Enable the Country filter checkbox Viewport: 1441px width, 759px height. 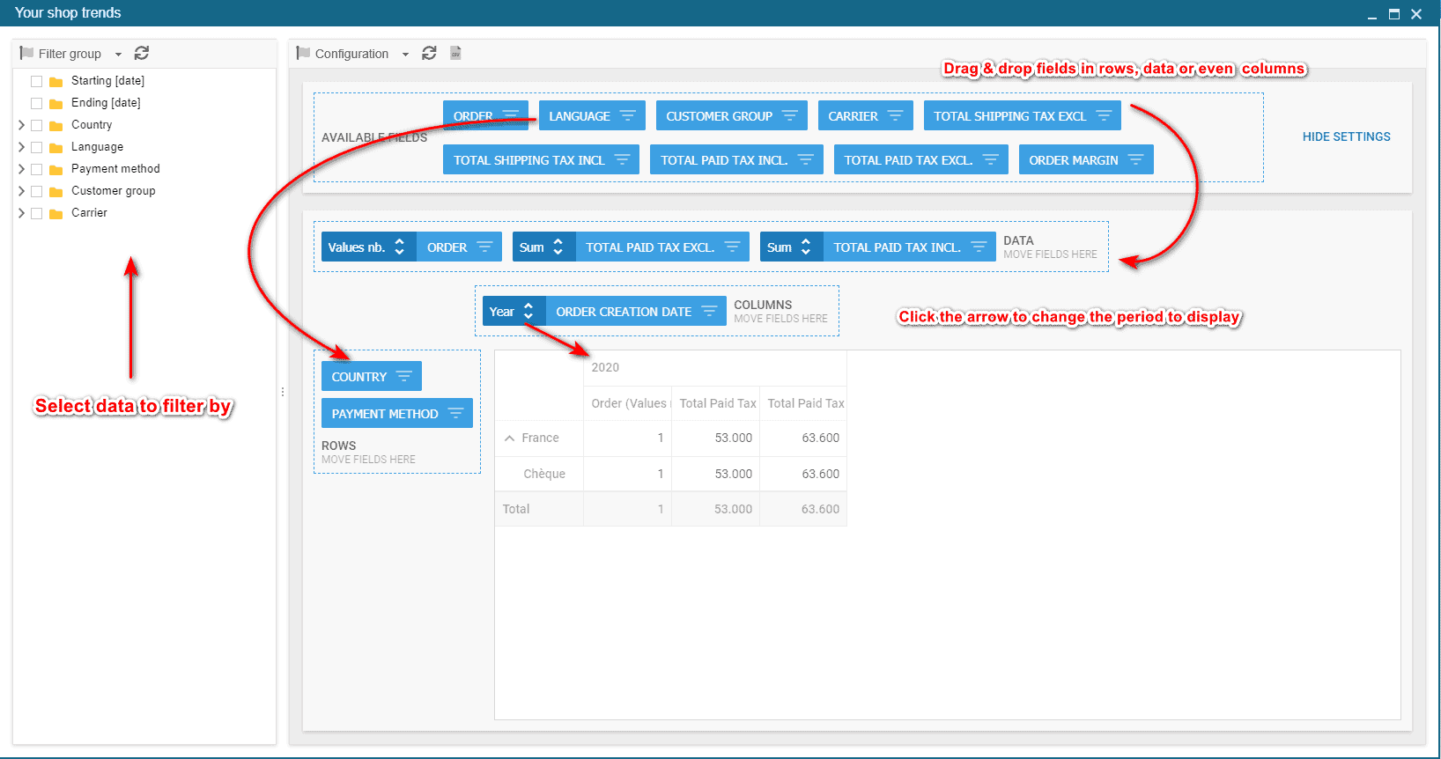(x=37, y=125)
